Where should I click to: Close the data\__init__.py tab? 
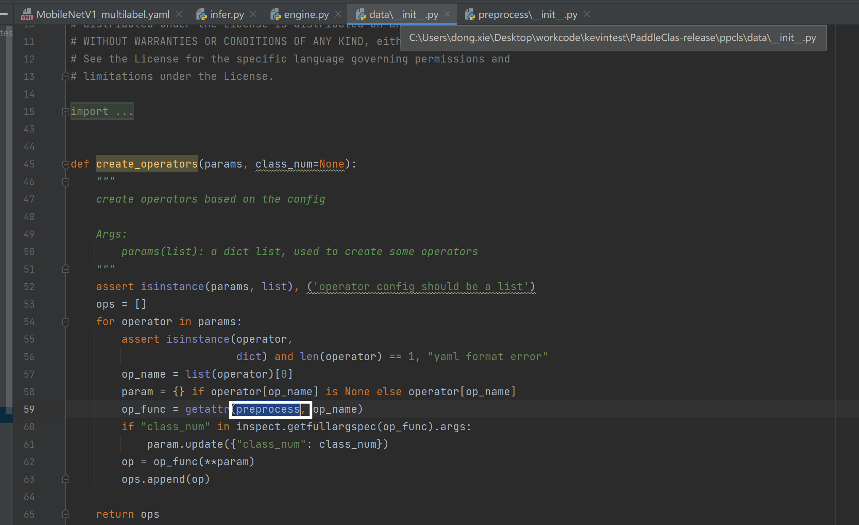point(447,14)
